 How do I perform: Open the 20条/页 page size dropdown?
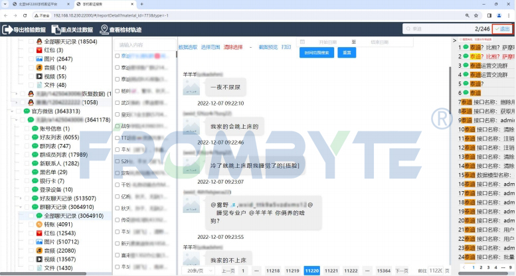199,271
